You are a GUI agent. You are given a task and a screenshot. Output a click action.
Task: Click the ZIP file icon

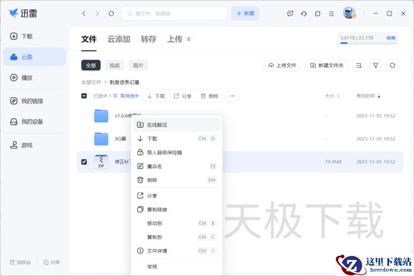[x=101, y=162]
